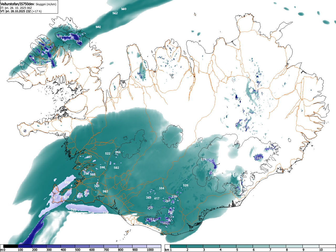Click the 'm 0' legend unit label
The width and height of the screenshot is (336, 252).
tap(3, 250)
